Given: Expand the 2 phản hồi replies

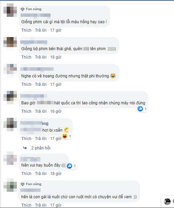Looking at the screenshot, I should coord(41,148).
